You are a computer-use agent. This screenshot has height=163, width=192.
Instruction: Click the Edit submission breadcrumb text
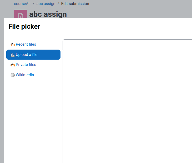[75, 4]
